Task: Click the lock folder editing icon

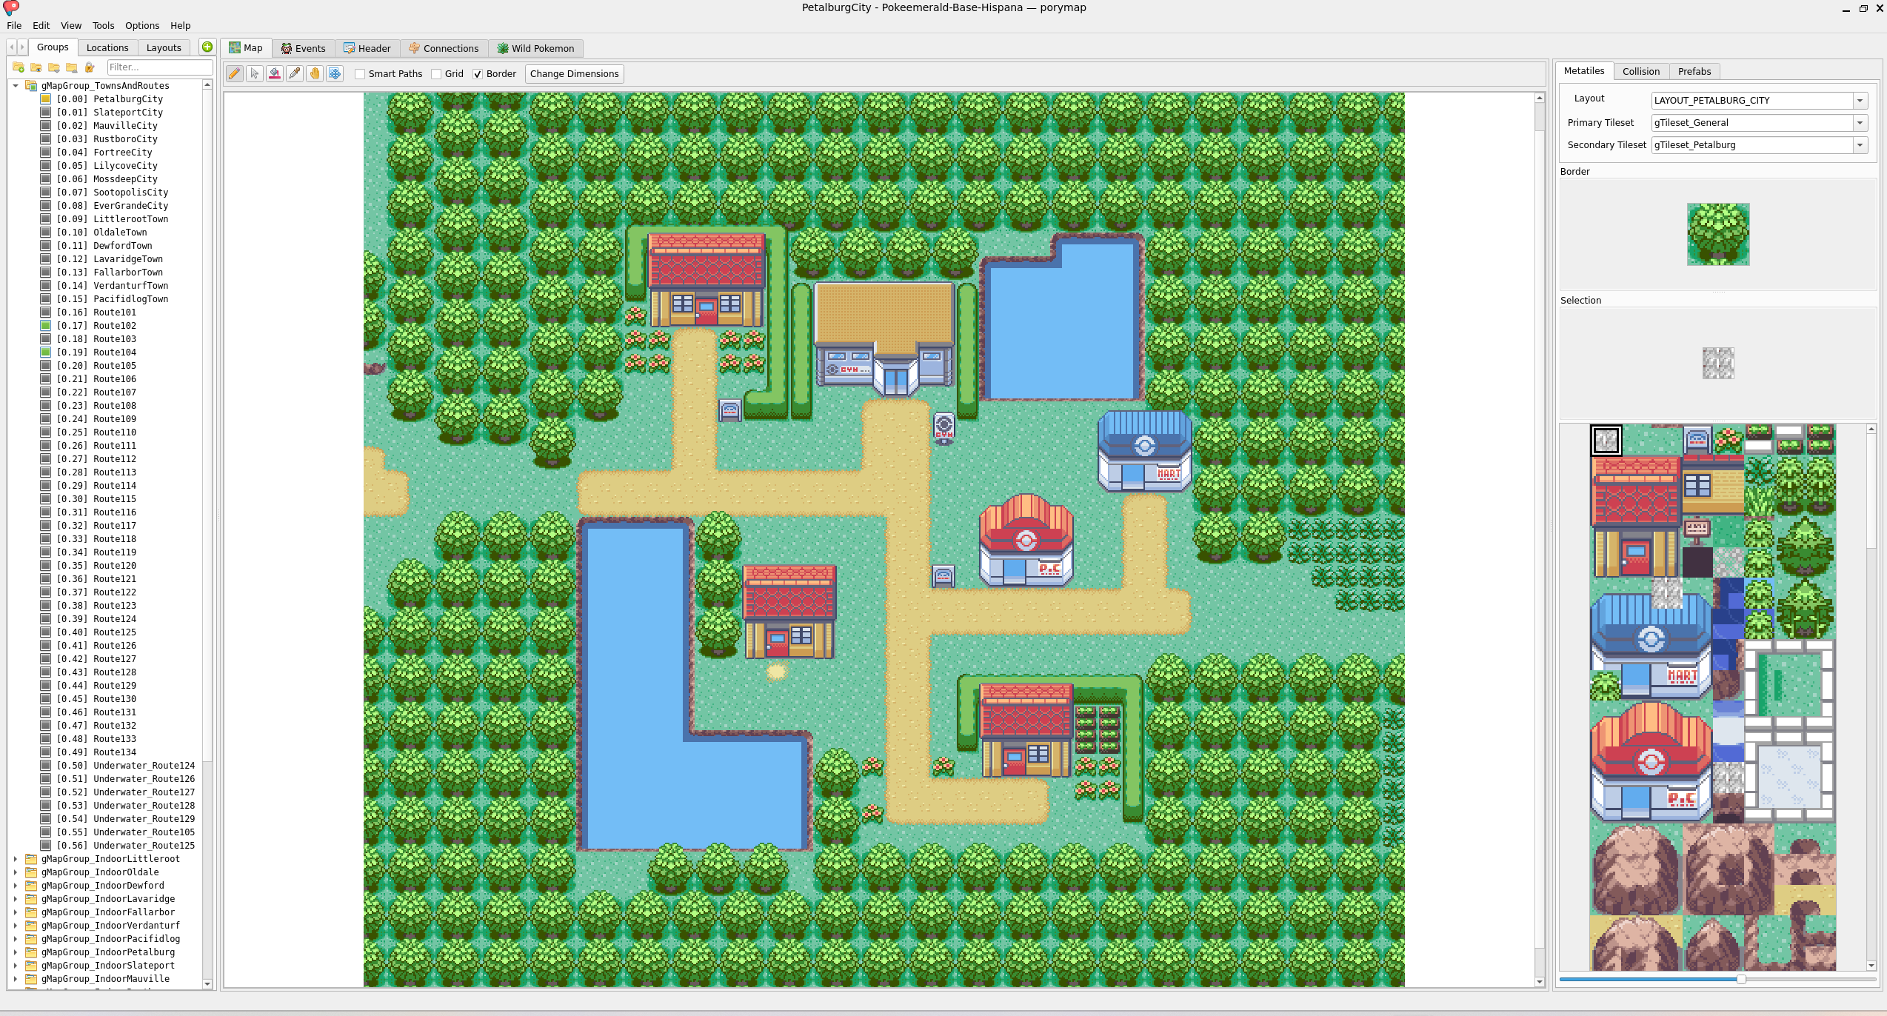Action: [90, 67]
